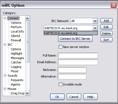Viewport: 118px width, 104px height.
Task: Cancel the options dialog
Action: click(x=74, y=97)
